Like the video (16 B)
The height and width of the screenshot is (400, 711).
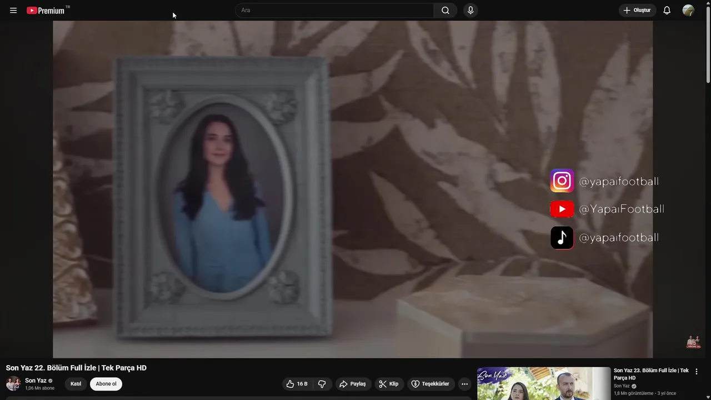coord(297,384)
